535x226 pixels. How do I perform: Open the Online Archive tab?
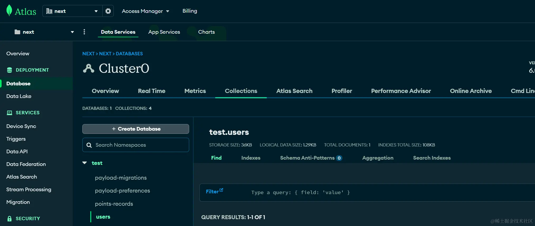coord(471,91)
